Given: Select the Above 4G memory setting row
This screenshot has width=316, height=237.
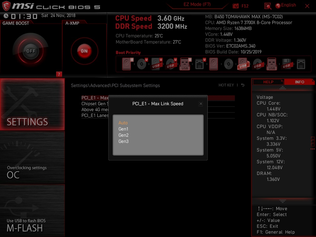Looking at the screenshot, I should click(158, 110).
